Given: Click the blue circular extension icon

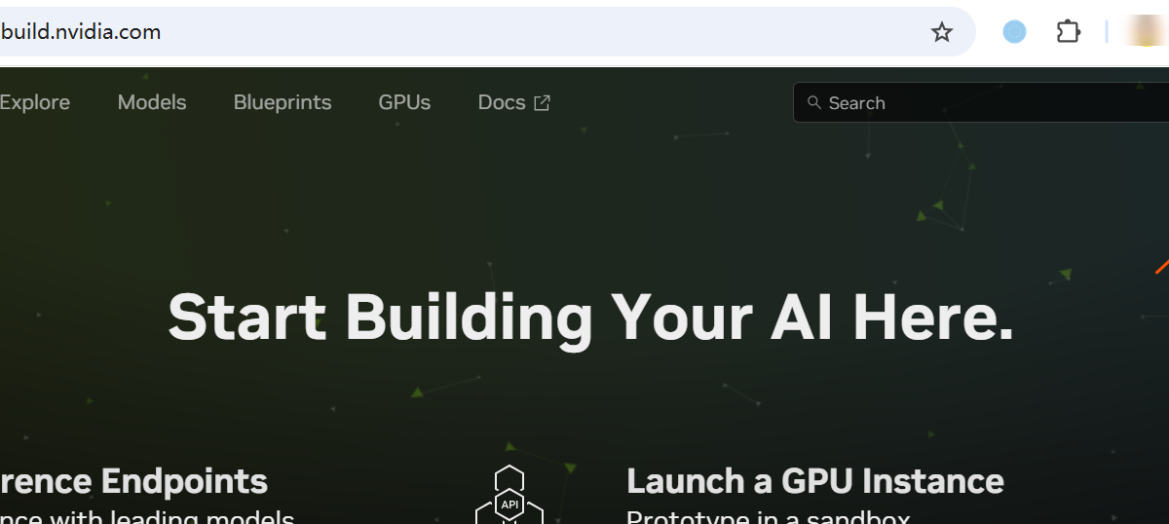Looking at the screenshot, I should point(1014,32).
